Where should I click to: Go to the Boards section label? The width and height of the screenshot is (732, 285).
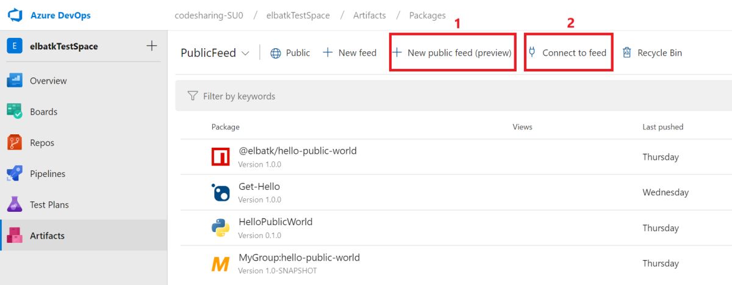pyautogui.click(x=43, y=112)
